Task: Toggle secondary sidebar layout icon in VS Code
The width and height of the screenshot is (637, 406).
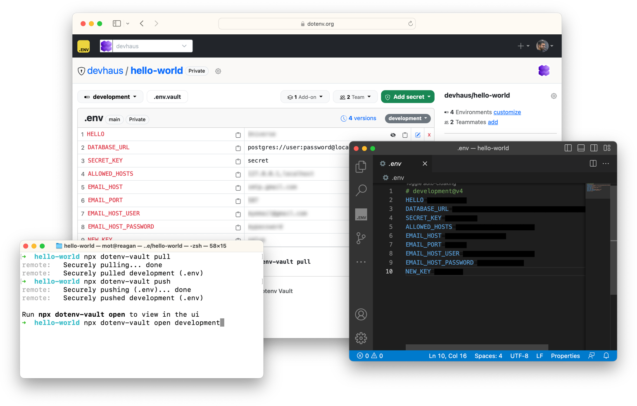Action: (x=594, y=148)
